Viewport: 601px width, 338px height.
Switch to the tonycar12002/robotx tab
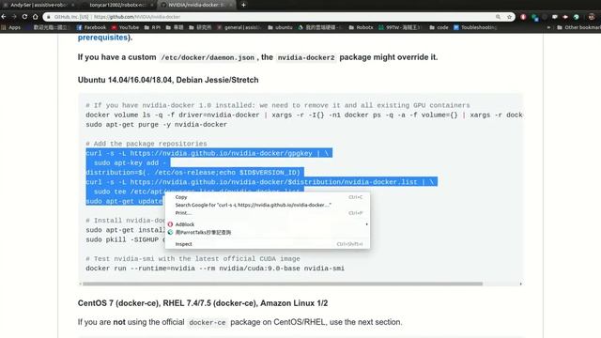(116, 5)
